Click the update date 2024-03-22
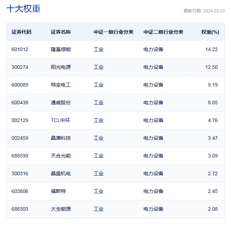 pos(214,11)
